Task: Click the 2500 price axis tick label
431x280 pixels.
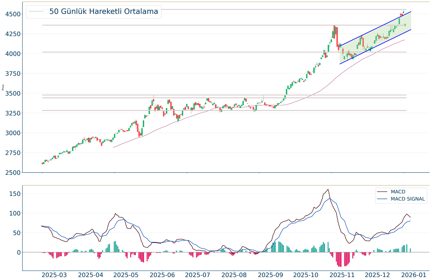Action: coord(11,173)
